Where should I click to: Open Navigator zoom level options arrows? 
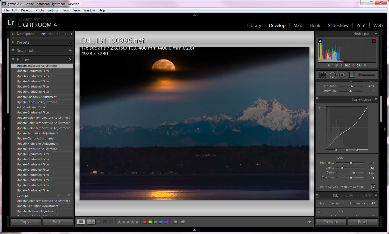click(72, 34)
